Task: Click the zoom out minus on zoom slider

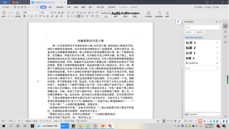Action: pos(196,121)
